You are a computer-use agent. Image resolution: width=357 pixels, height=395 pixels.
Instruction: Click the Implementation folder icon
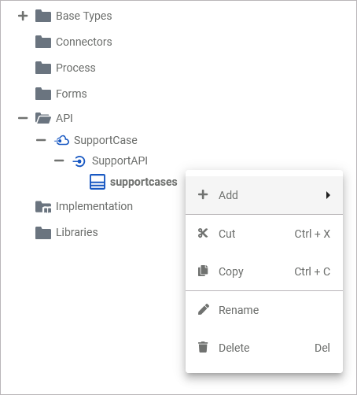[43, 207]
